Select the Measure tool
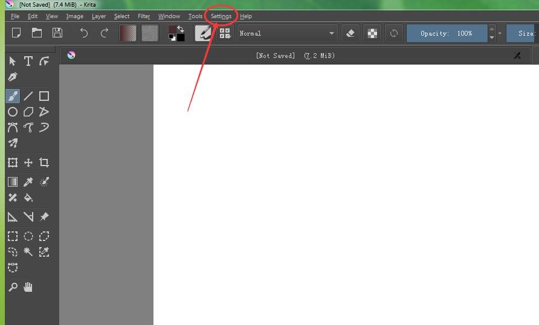 tap(28, 217)
